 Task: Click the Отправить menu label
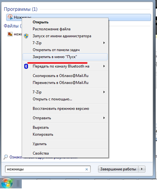click(42, 118)
